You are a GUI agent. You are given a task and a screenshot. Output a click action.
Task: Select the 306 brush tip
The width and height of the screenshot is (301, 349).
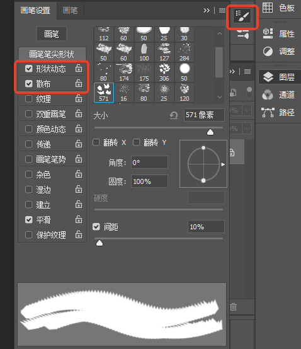pyautogui.click(x=164, y=72)
